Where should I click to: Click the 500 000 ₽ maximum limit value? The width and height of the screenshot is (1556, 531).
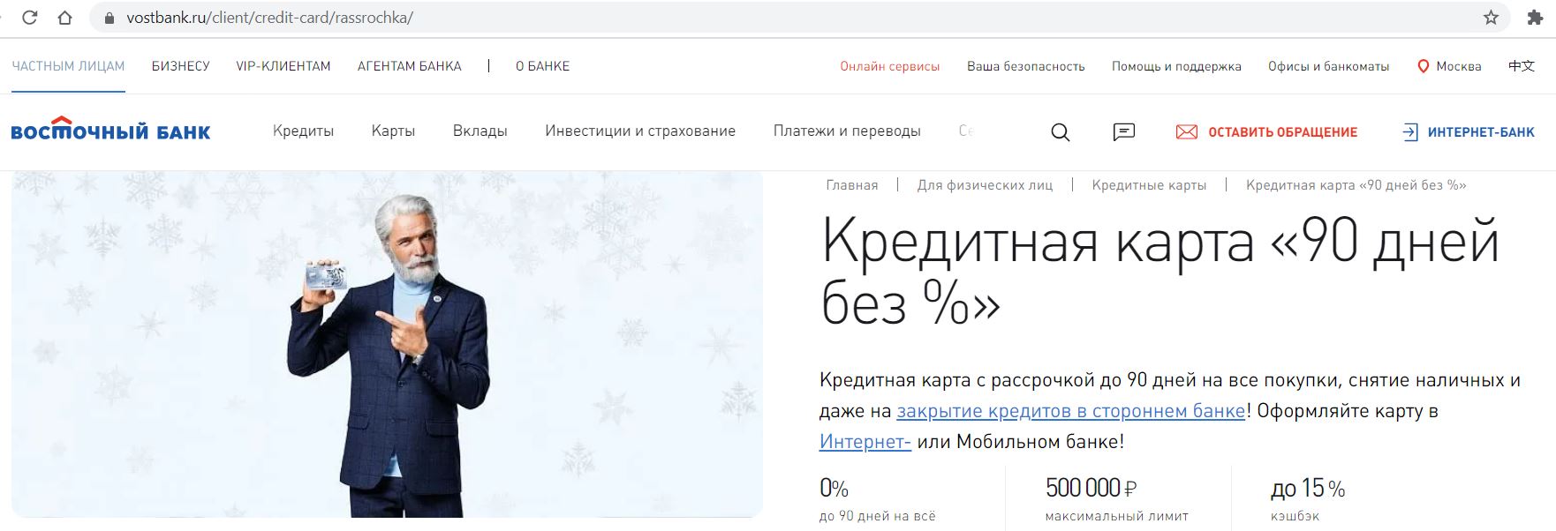pyautogui.click(x=1091, y=488)
